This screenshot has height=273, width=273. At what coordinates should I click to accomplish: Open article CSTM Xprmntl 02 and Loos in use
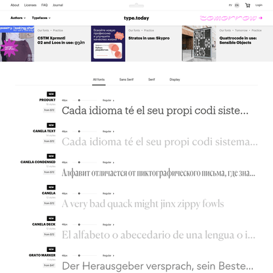point(61,40)
